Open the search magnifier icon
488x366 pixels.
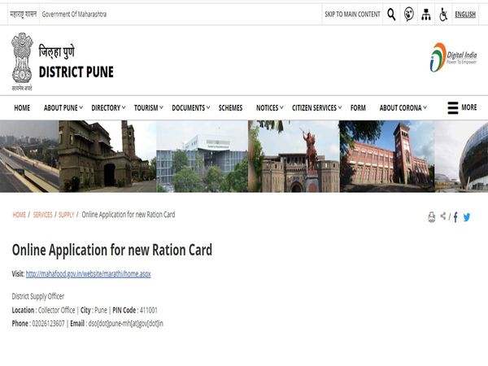pos(391,15)
